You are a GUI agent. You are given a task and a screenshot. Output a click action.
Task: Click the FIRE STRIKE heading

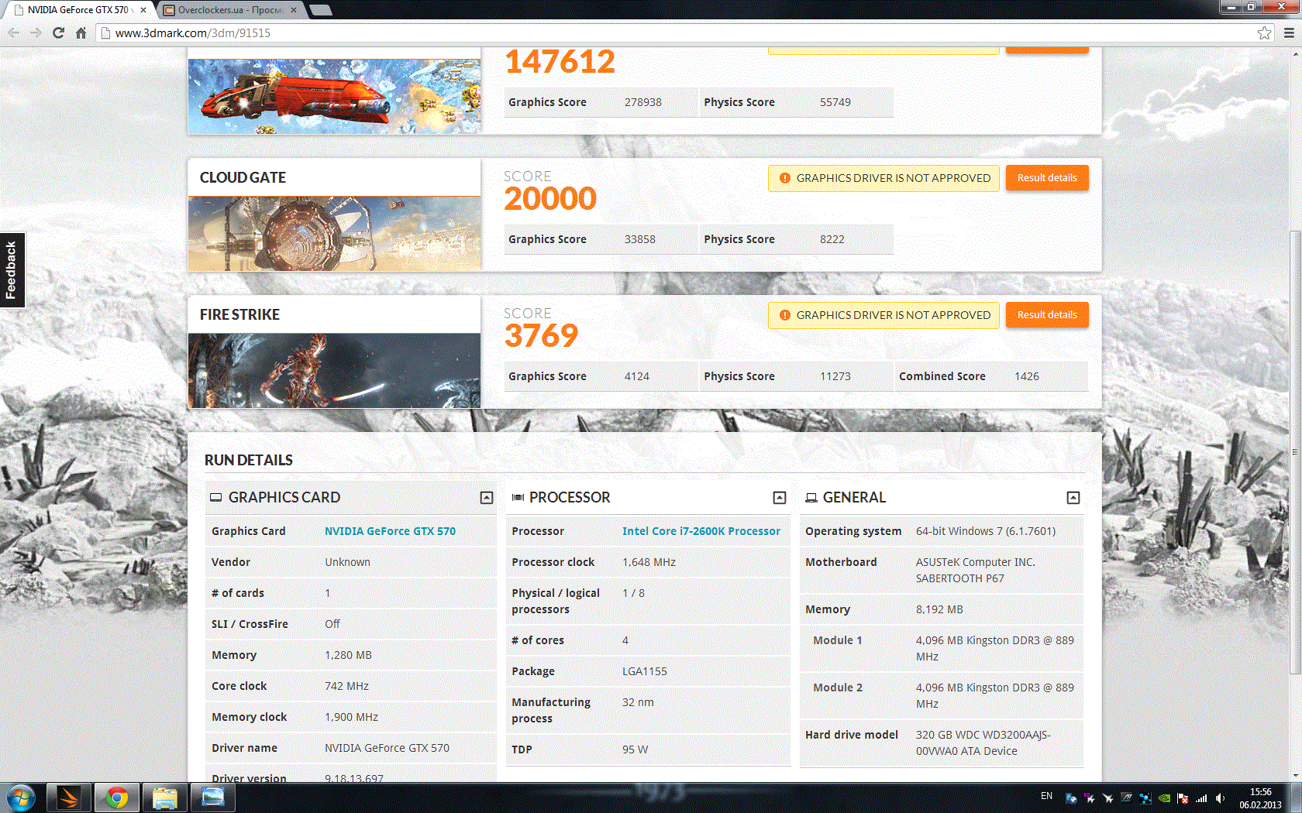239,314
